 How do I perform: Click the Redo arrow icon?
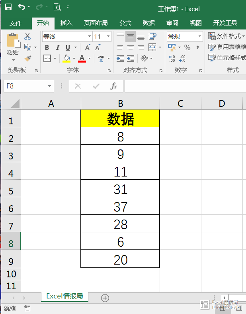[x=39, y=7]
